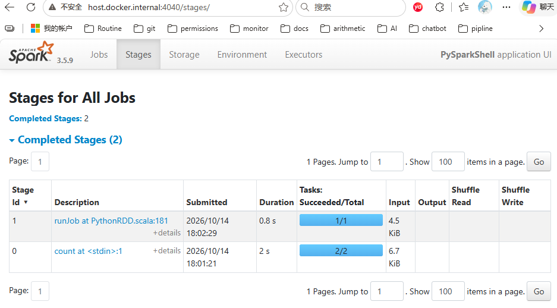Open the Storage tab
Viewport: 557px width, 308px height.
click(x=184, y=54)
